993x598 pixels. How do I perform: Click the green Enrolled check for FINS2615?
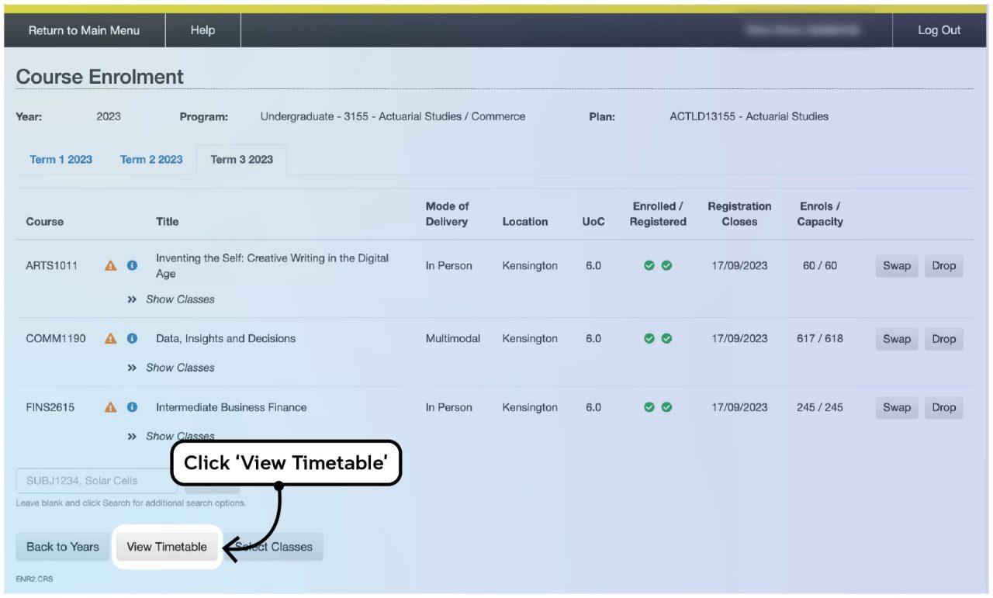650,407
